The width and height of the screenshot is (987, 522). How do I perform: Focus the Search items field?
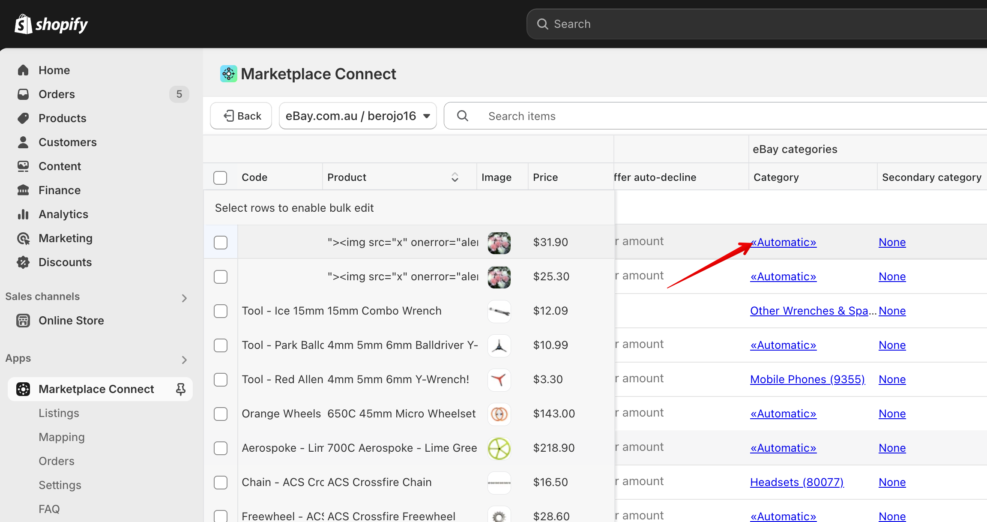715,116
